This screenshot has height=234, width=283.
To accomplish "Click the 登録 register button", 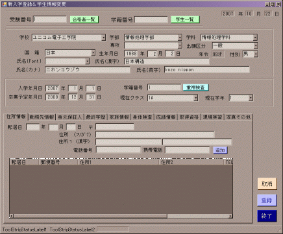I will (267, 200).
